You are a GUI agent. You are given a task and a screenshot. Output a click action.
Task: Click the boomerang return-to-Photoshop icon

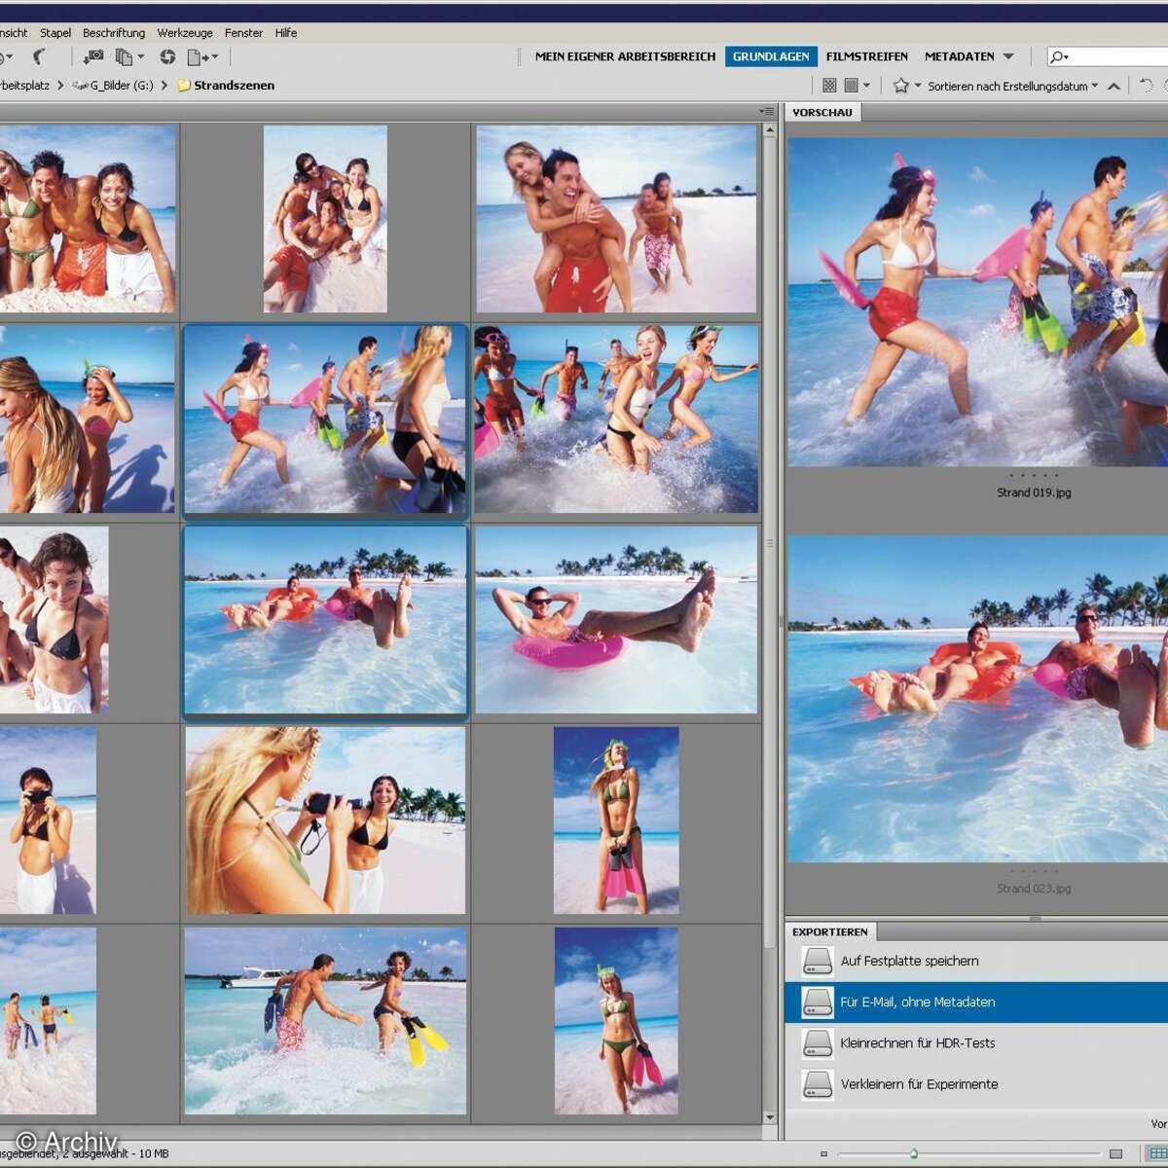tap(39, 57)
